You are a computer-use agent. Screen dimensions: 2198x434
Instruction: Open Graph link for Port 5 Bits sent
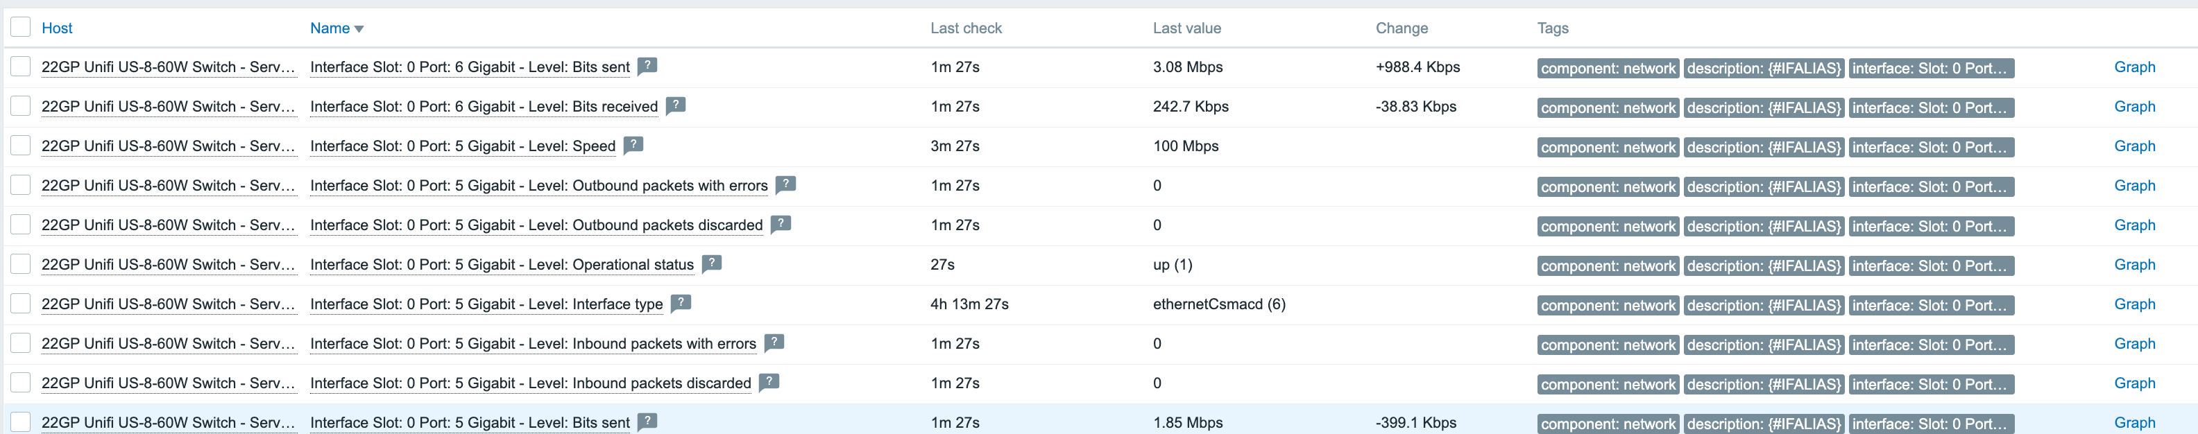2134,422
